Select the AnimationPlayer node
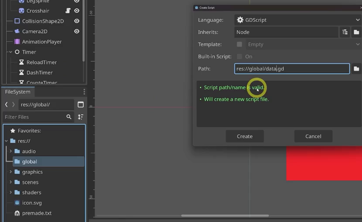The width and height of the screenshot is (362, 222). coord(42,42)
